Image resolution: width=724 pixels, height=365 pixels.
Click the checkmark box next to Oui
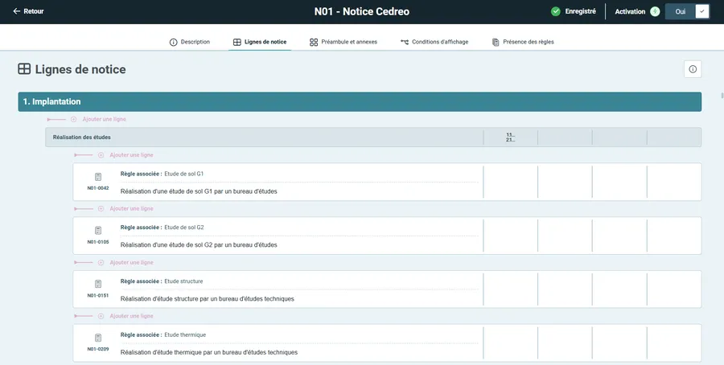701,11
